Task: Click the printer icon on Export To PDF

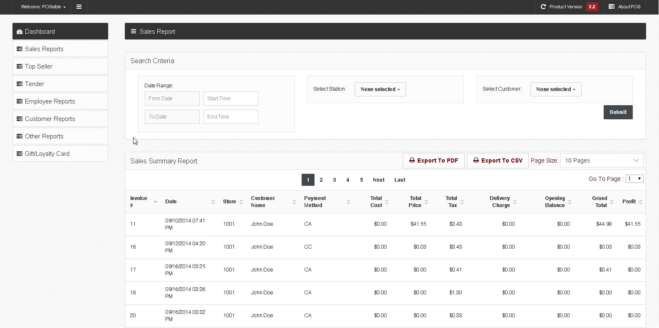Action: 412,160
